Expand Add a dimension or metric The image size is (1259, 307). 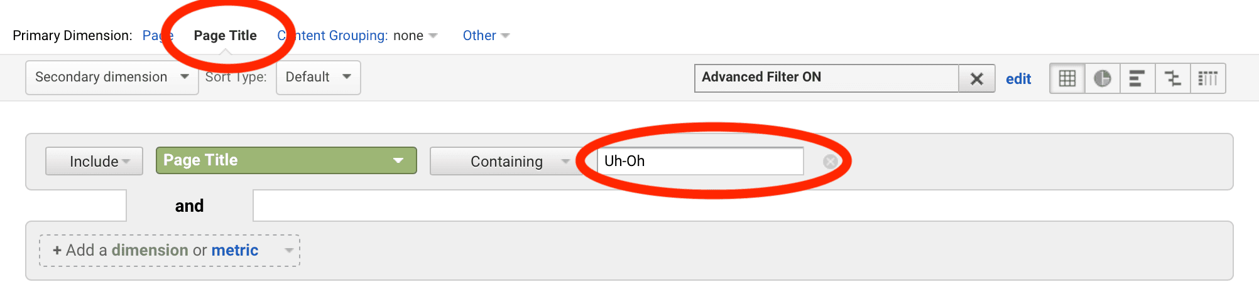[x=170, y=251]
